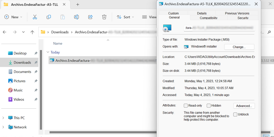274x137 pixels.
Task: Click the Share icon in toolbar
Action: click(x=90, y=17)
